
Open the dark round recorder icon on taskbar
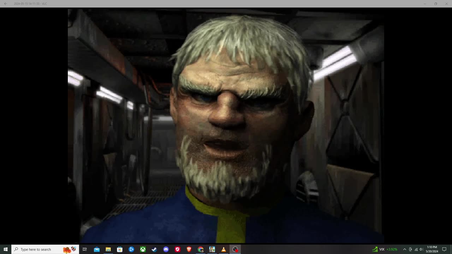[235, 249]
